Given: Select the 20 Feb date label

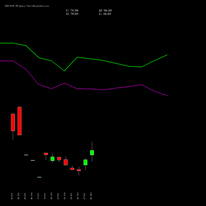Looking at the screenshot, I should [51, 196].
